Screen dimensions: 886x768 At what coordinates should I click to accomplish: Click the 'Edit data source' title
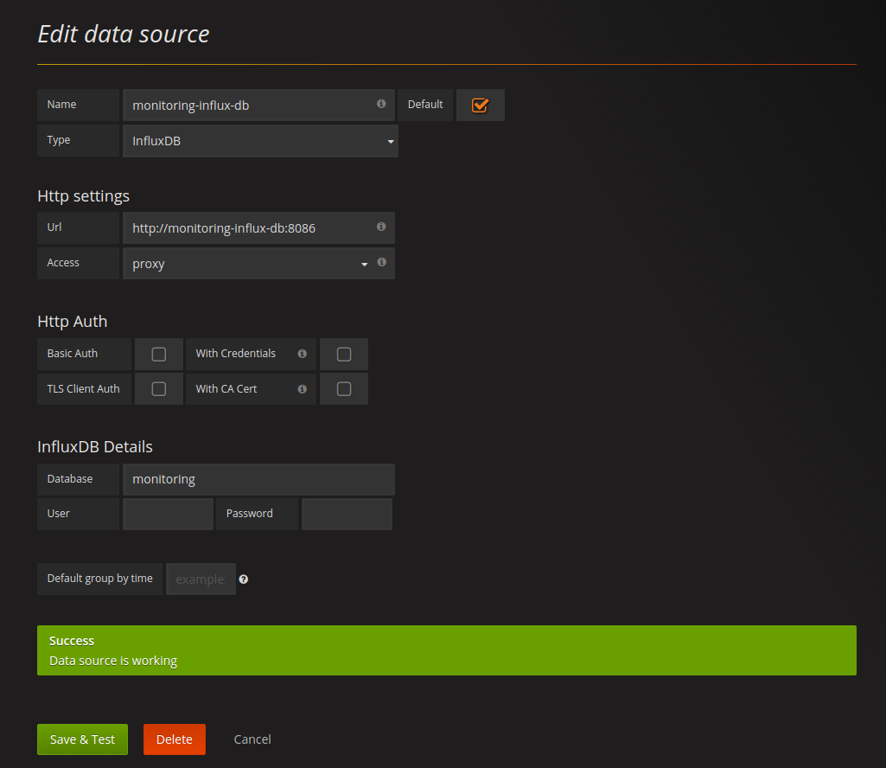pos(124,34)
